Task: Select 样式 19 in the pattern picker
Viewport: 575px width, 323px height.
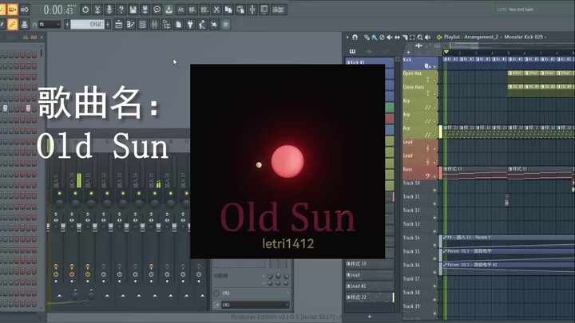Action: coord(370,264)
